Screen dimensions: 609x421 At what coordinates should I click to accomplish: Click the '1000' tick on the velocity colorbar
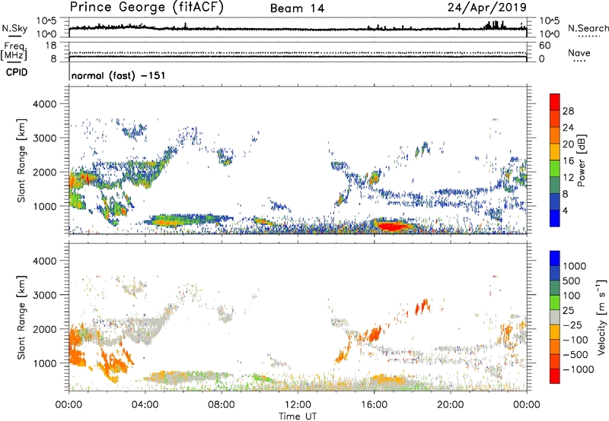pyautogui.click(x=574, y=266)
